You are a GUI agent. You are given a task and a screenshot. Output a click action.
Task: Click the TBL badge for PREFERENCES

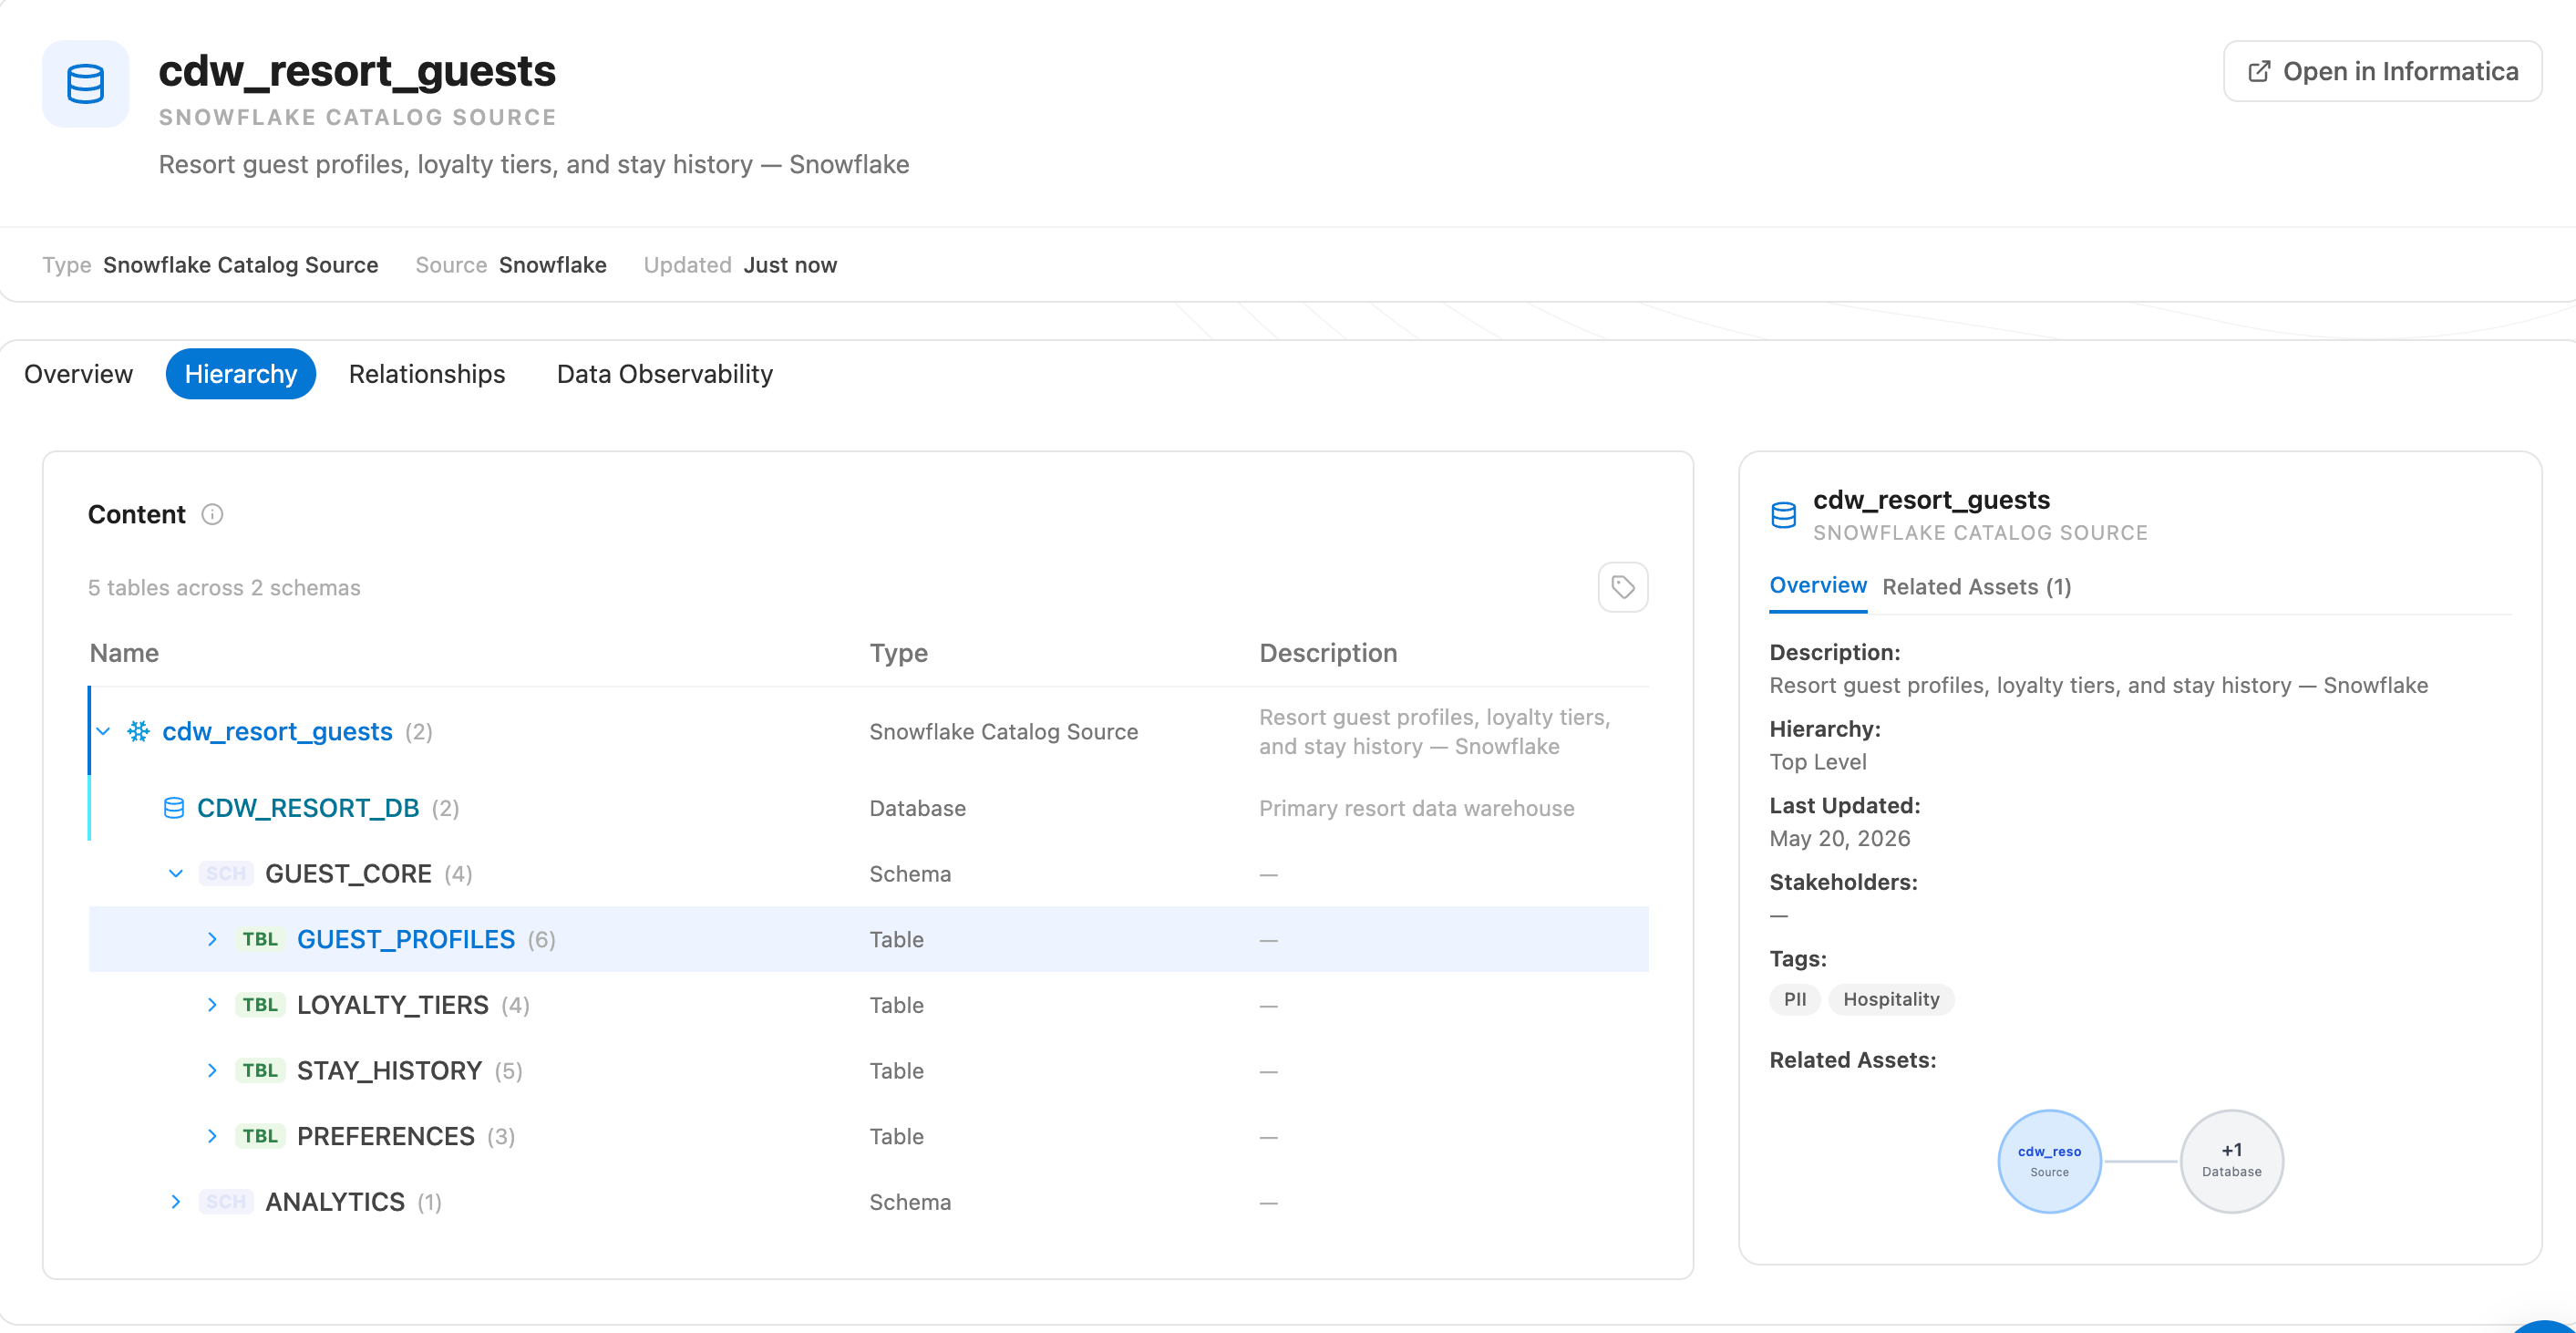[x=260, y=1136]
